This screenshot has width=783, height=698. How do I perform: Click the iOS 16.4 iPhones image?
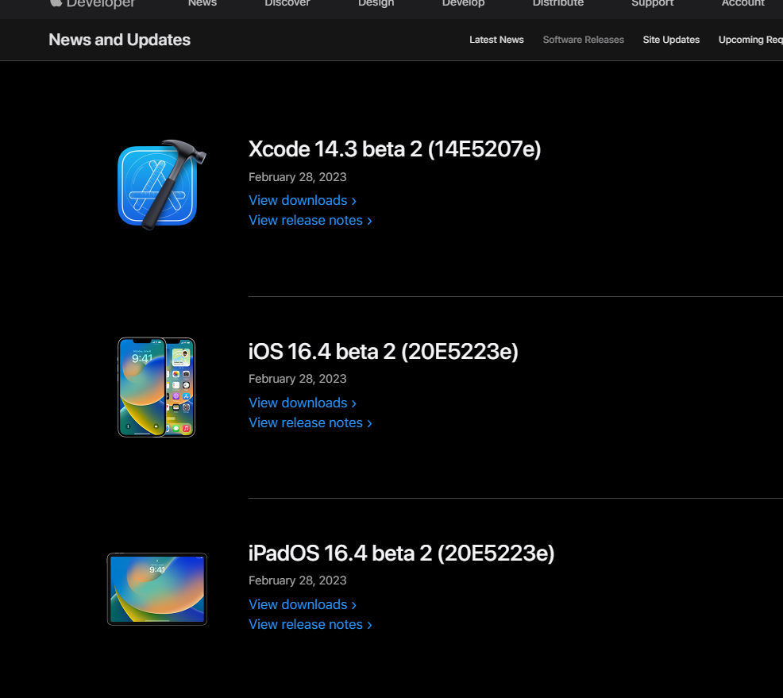pyautogui.click(x=156, y=387)
